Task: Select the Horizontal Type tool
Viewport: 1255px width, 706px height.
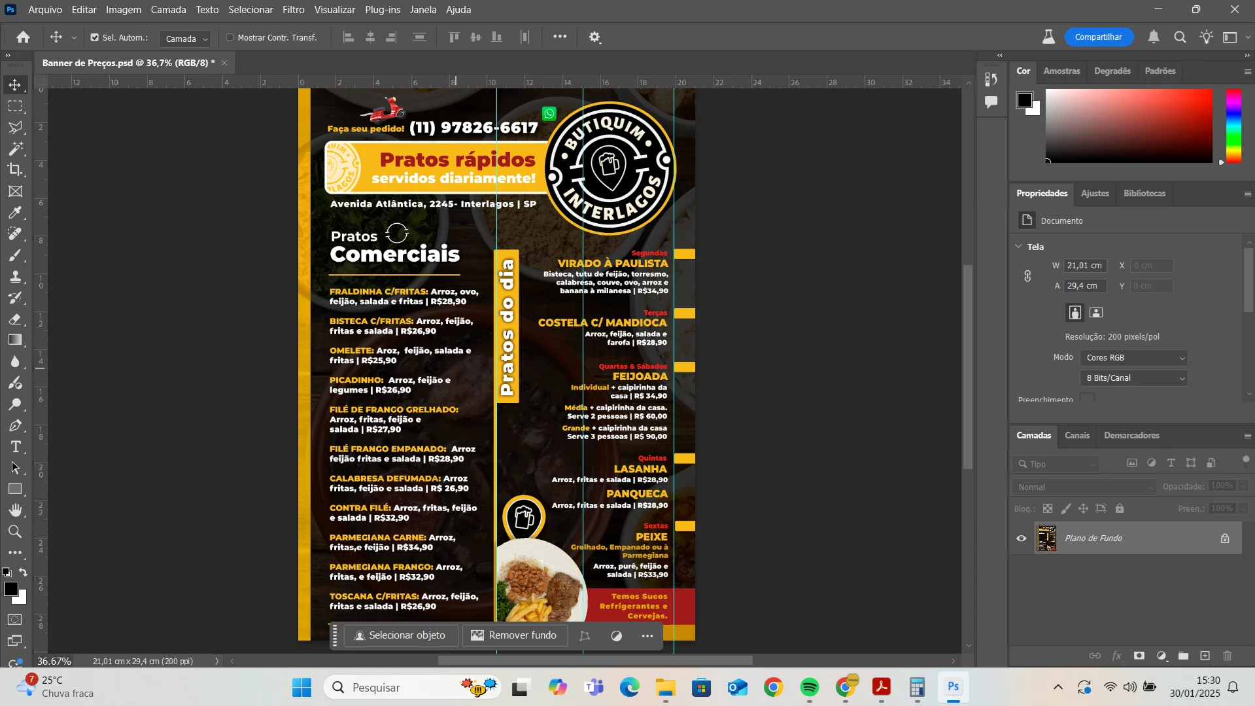Action: tap(15, 447)
